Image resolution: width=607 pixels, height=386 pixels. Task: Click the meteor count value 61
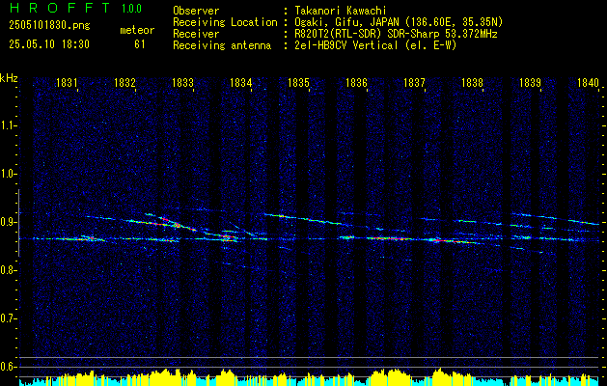point(140,44)
